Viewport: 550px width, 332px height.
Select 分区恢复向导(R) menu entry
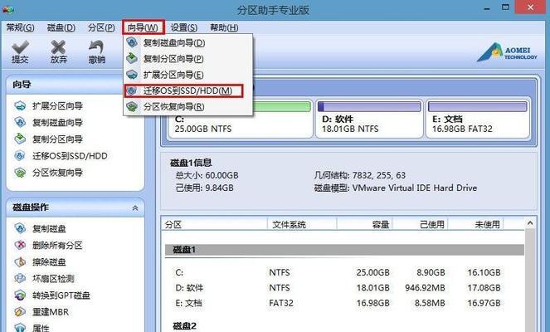tap(188, 106)
